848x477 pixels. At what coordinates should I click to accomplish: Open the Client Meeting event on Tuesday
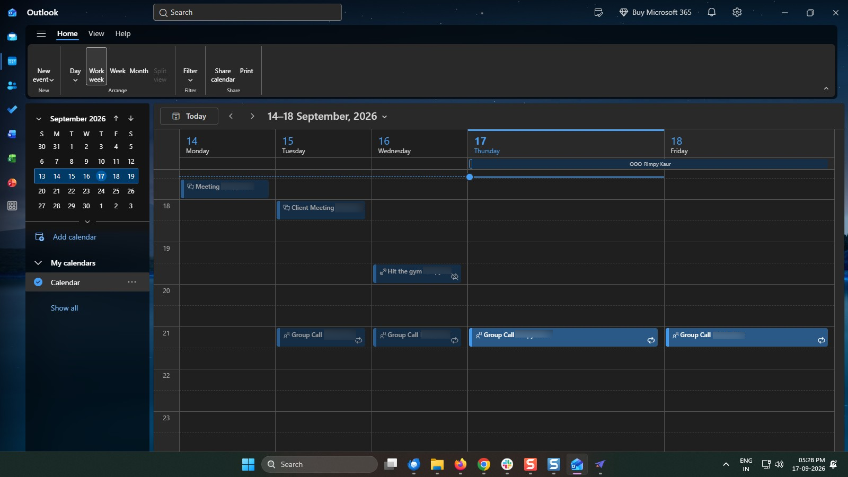pos(321,210)
